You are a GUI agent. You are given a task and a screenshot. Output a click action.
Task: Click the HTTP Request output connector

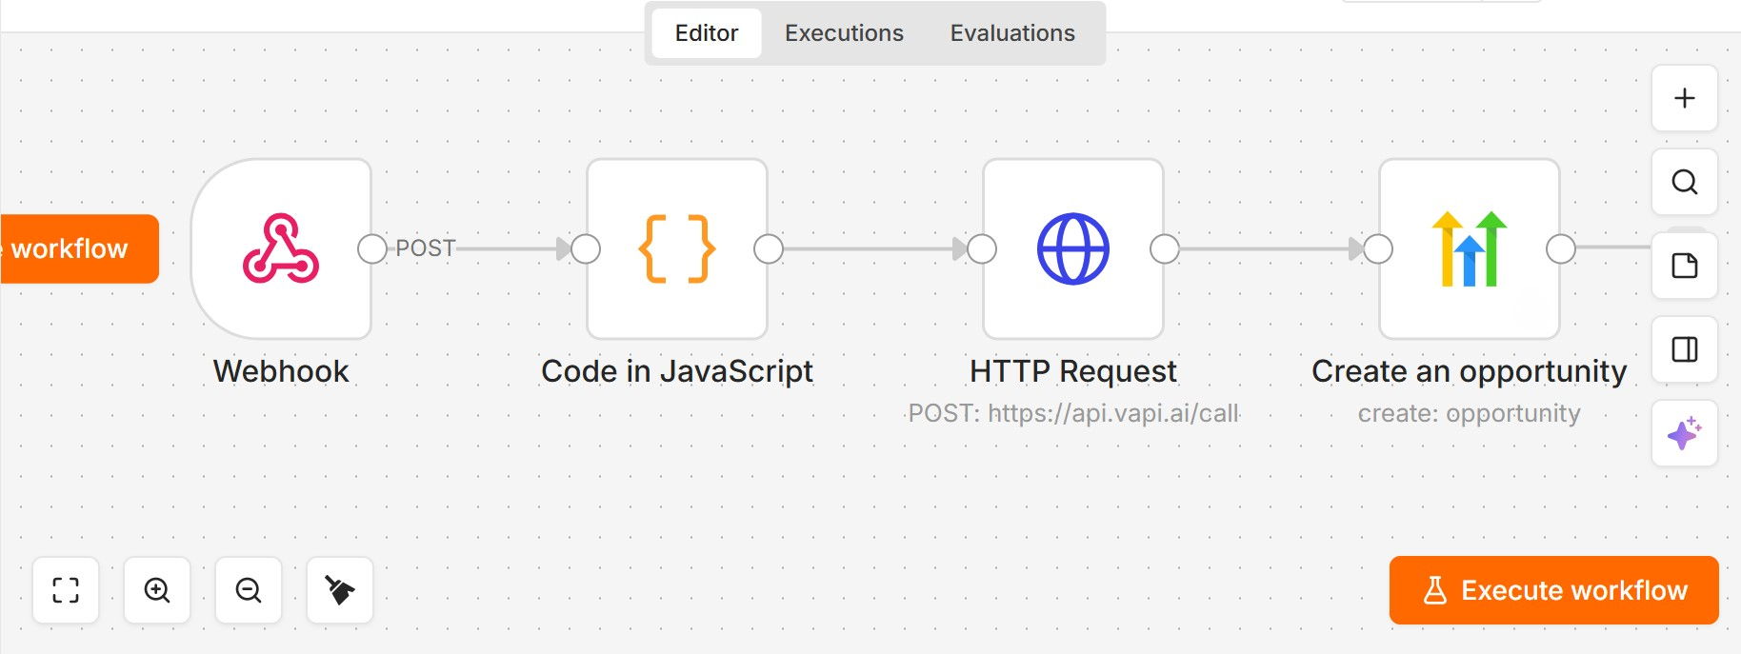pyautogui.click(x=1165, y=248)
